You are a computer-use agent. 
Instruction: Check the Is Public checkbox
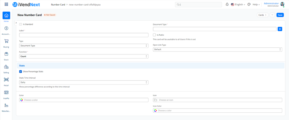154,35
